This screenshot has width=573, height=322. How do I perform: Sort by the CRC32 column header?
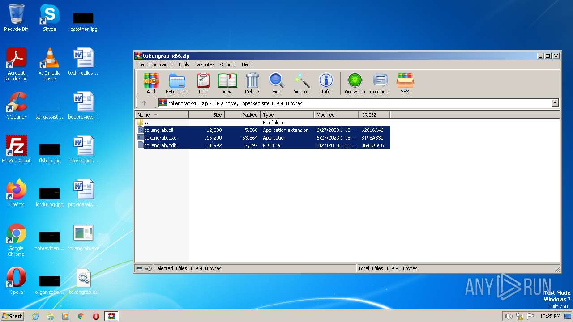pos(374,115)
